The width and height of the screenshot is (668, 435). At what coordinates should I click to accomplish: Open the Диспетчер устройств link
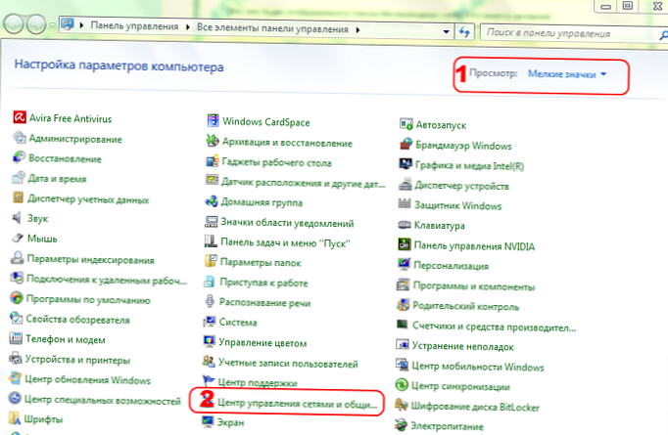[x=461, y=186]
